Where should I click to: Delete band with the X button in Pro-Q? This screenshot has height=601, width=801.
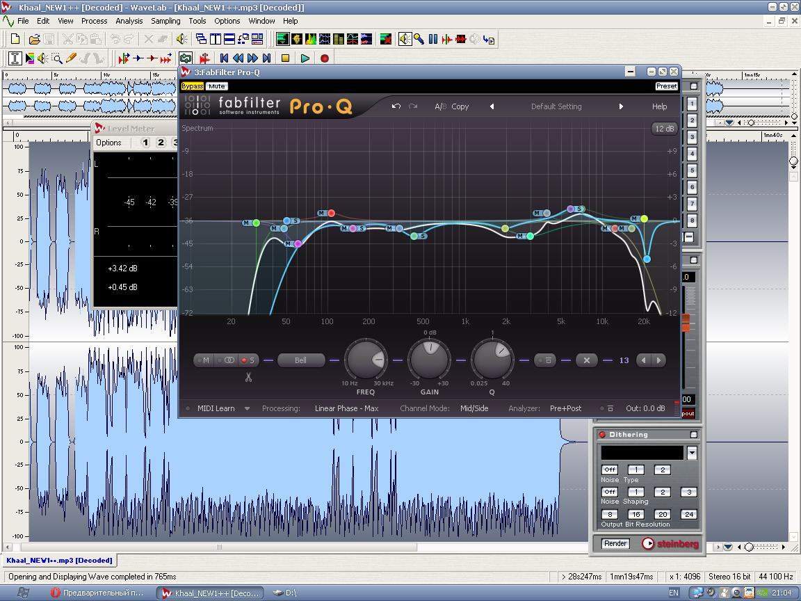pyautogui.click(x=586, y=360)
